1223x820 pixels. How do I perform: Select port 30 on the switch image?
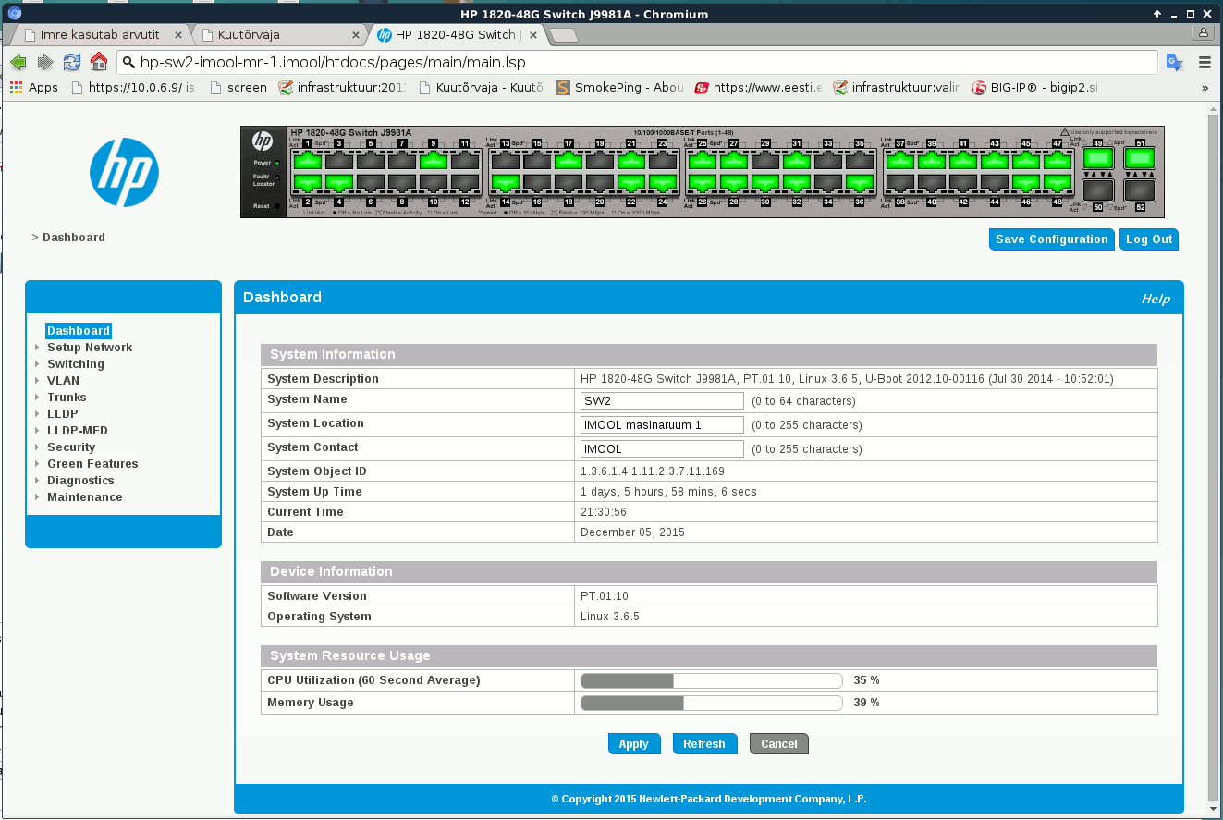[765, 182]
